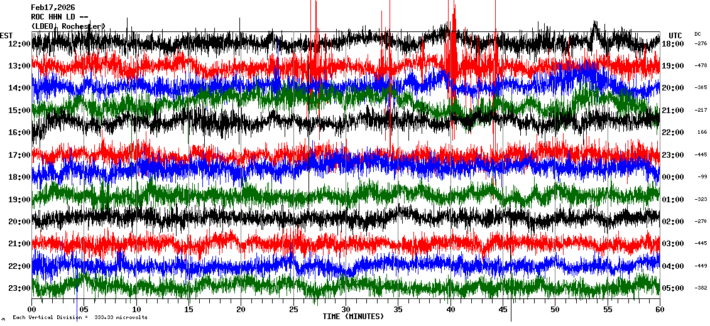Click the 23:00 EST row label
The image size is (710, 326).
[x=20, y=288]
